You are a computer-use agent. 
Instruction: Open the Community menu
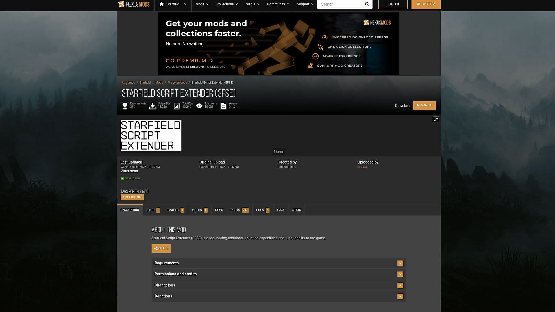click(278, 4)
